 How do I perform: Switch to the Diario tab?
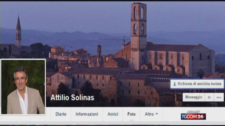point(61,114)
